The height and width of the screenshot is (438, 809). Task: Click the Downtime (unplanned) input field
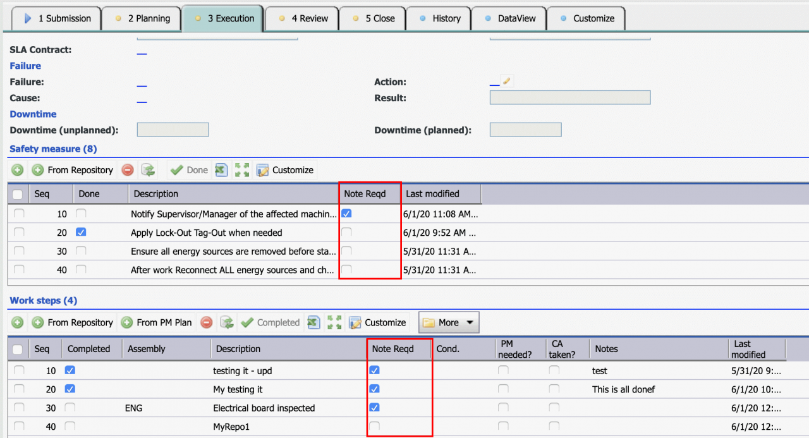click(173, 130)
